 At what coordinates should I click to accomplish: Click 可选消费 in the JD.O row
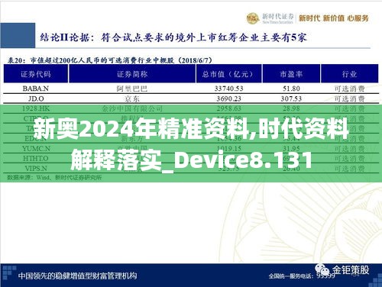point(349,98)
